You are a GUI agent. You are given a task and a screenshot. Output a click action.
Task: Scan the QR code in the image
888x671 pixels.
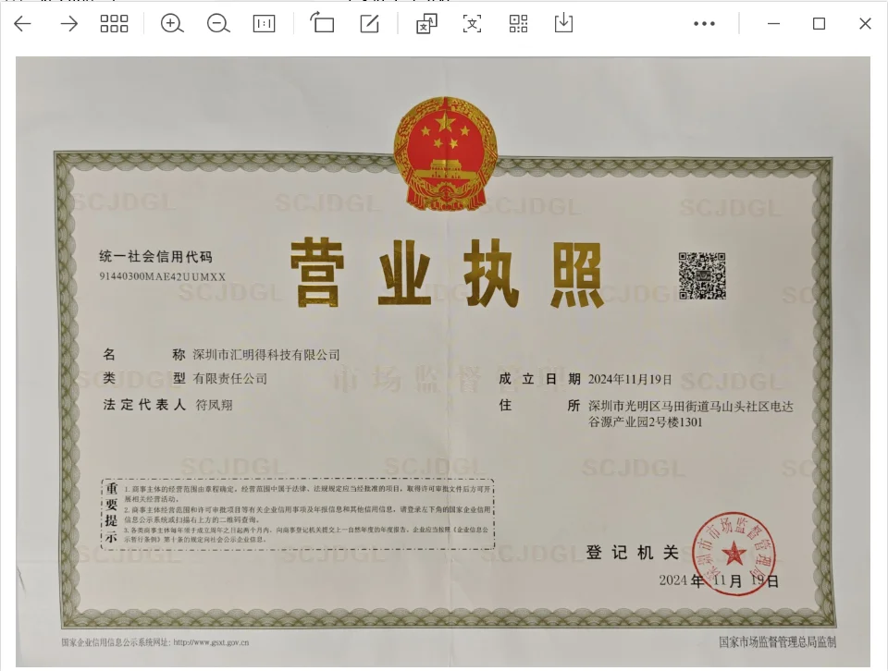pyautogui.click(x=518, y=24)
